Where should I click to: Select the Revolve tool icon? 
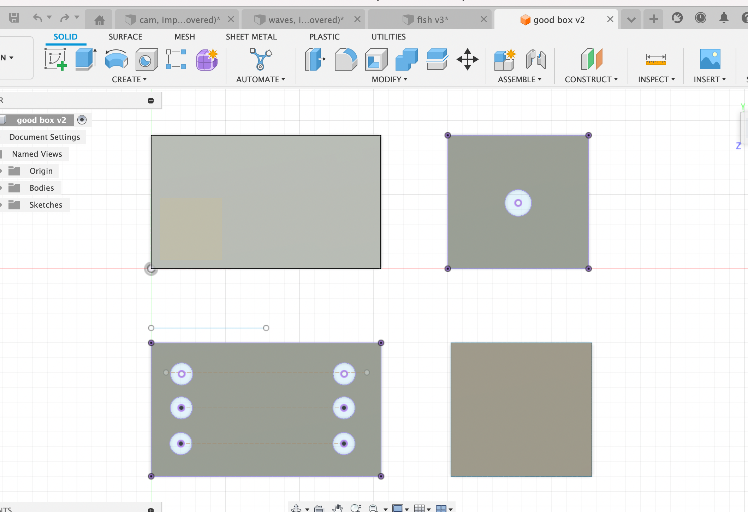pyautogui.click(x=116, y=59)
